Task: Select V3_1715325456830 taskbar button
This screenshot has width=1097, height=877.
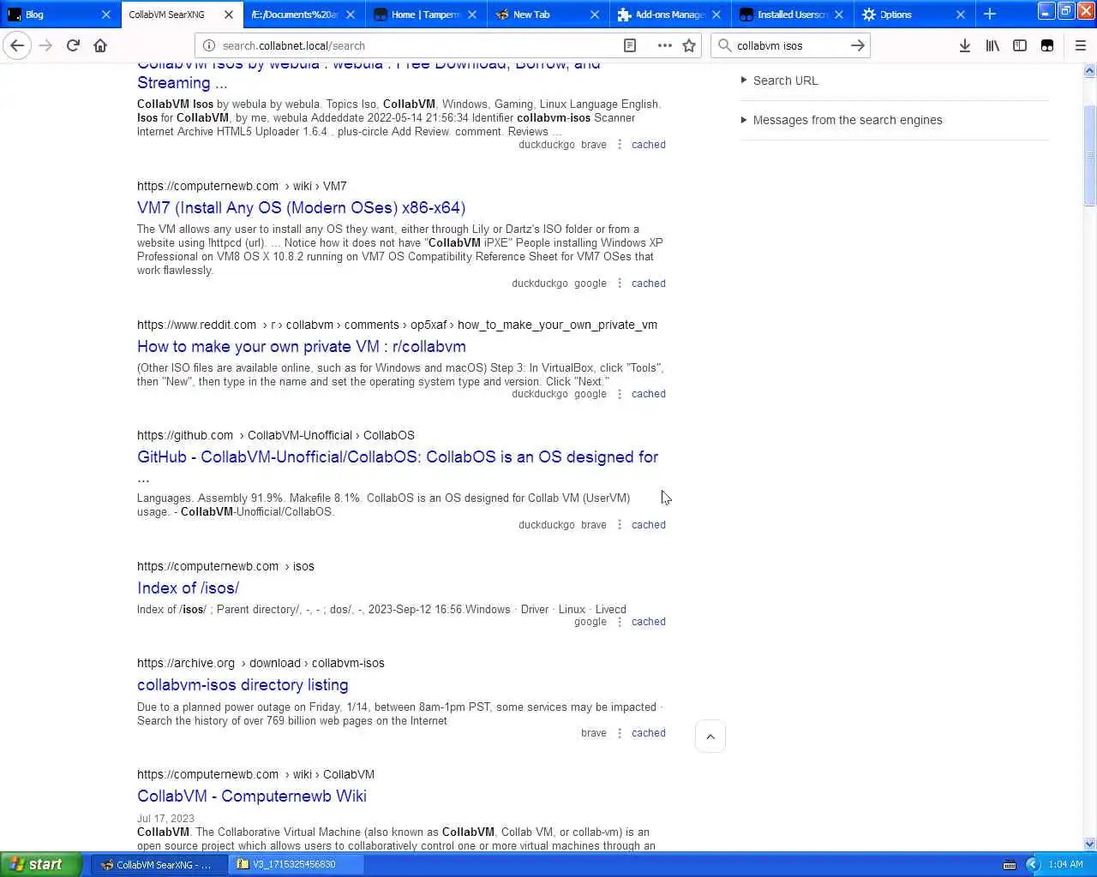Action: coord(296,865)
